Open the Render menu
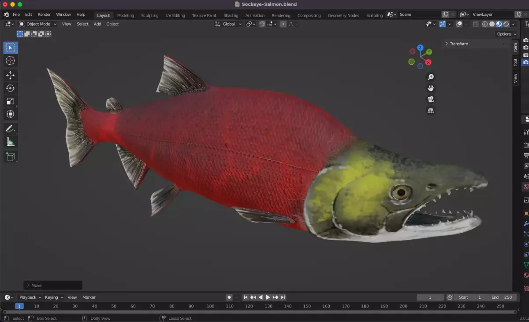Screen dimensions: 529x322 coord(44,15)
